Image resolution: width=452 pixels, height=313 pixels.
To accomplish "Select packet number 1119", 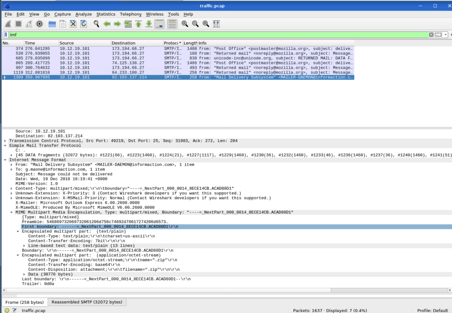I will pyautogui.click(x=178, y=73).
